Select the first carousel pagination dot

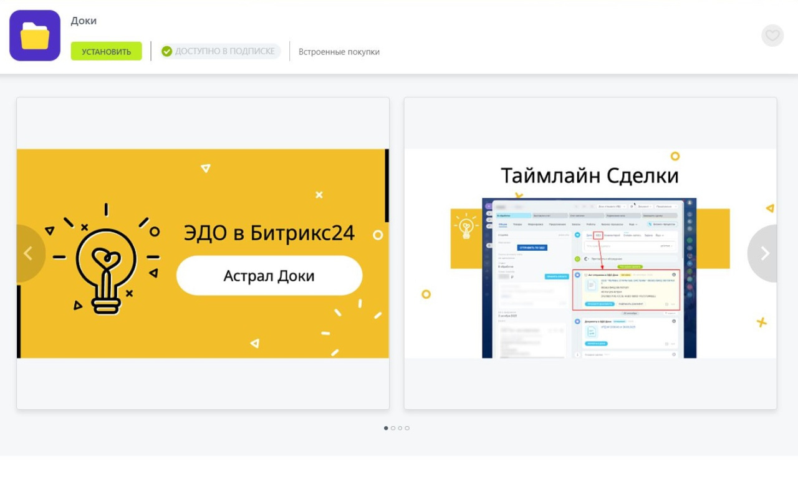[x=386, y=428]
